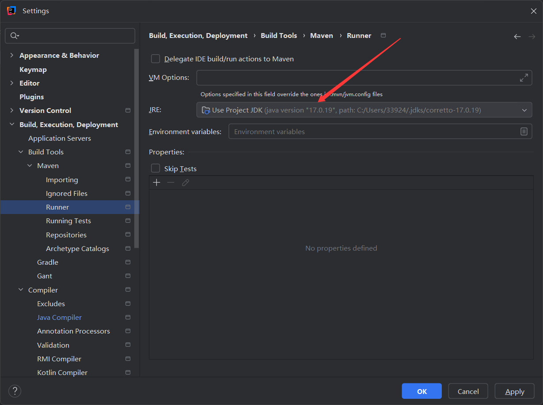Click project-level icon on Validation row
The height and width of the screenshot is (405, 543).
tap(128, 345)
